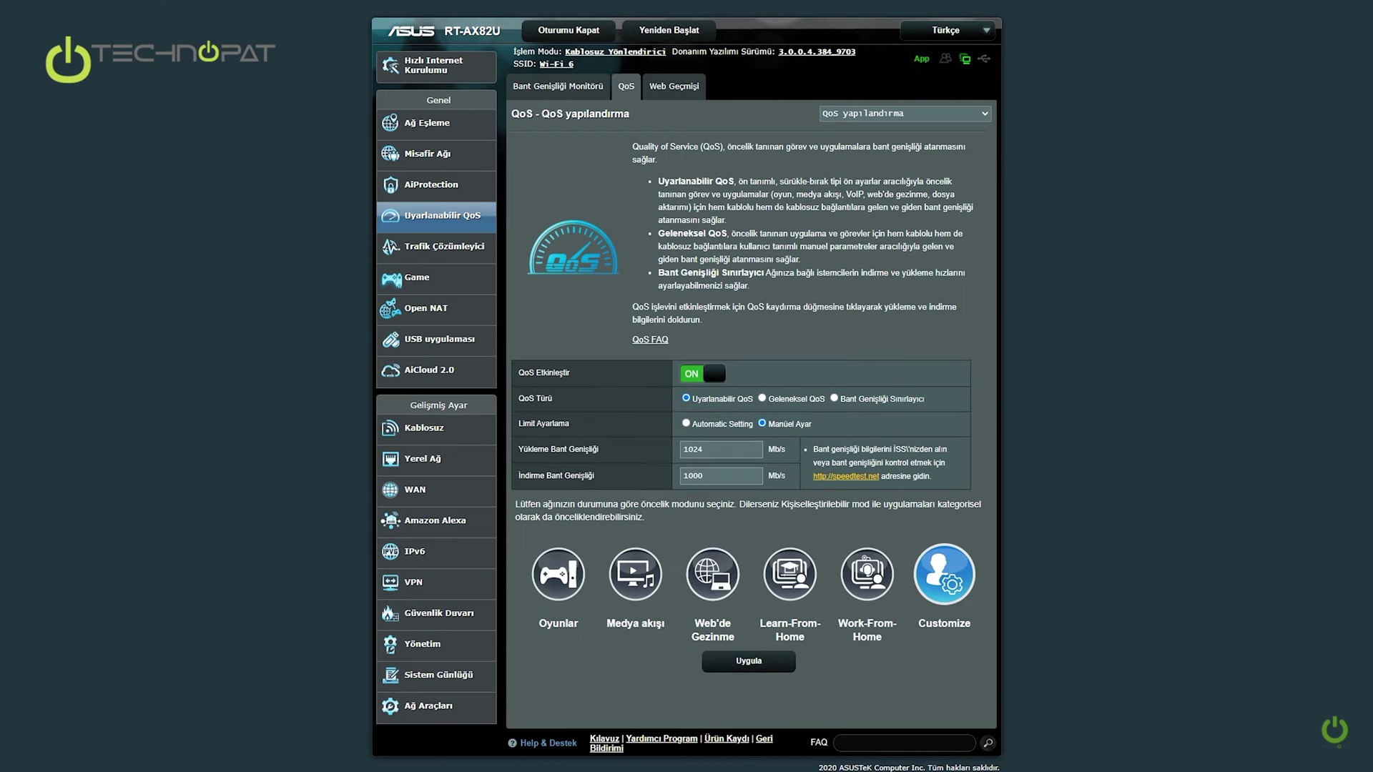The image size is (1373, 772).
Task: Toggle the QoS Etkinleştir ON switch
Action: (x=703, y=374)
